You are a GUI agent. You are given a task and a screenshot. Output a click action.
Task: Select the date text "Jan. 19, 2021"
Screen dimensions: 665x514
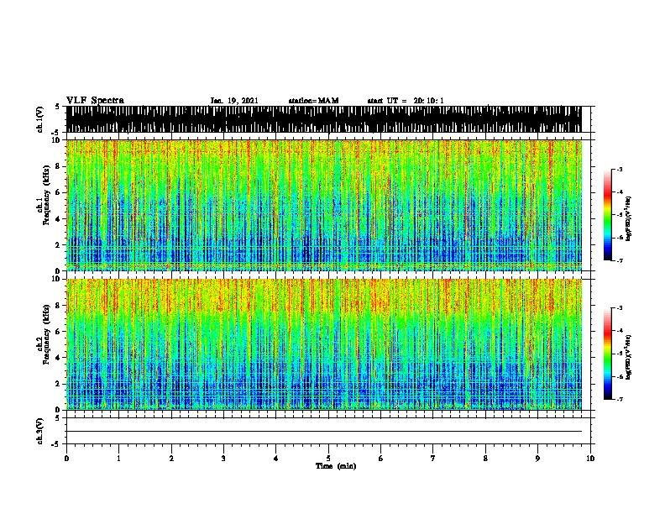click(234, 101)
